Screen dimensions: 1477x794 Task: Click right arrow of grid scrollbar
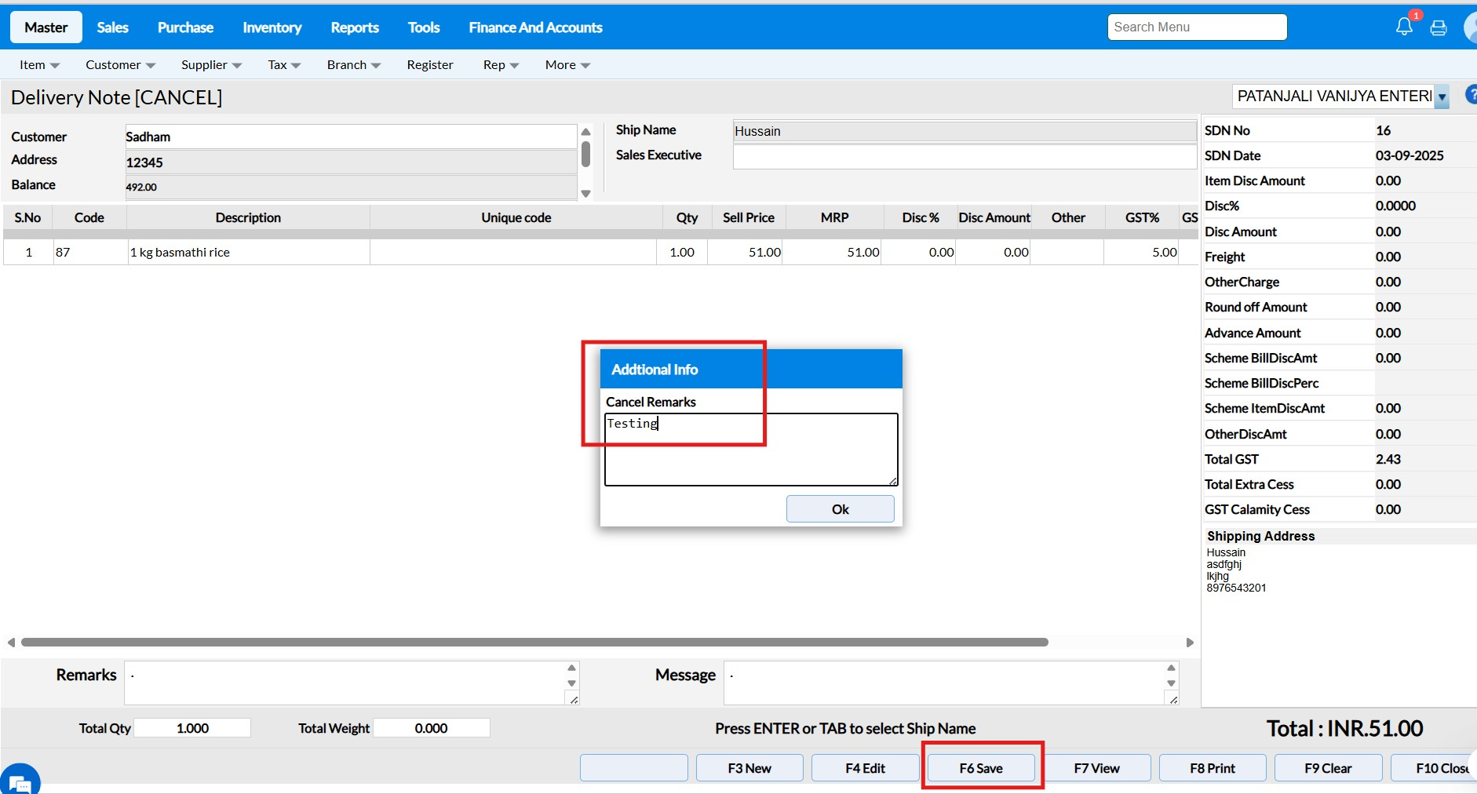click(x=1190, y=643)
